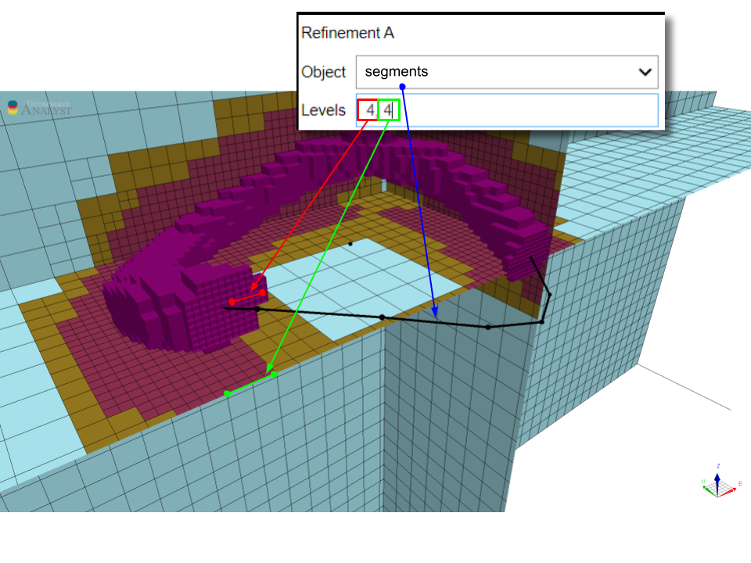Click the Refinement A heading
Viewport: 751px width, 563px height.
(x=347, y=33)
